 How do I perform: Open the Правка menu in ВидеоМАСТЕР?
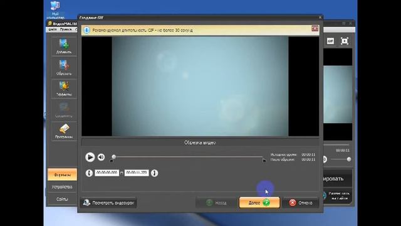[x=65, y=30]
